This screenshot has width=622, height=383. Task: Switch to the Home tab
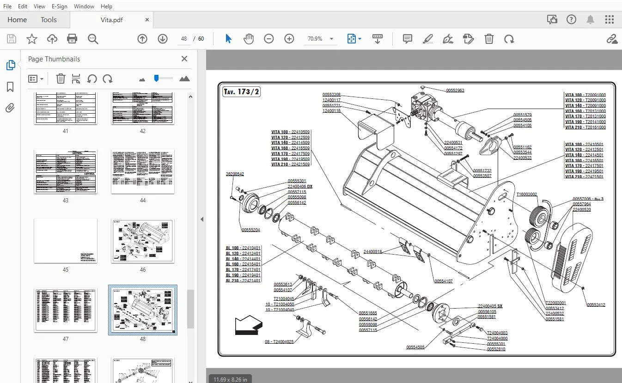pos(17,20)
